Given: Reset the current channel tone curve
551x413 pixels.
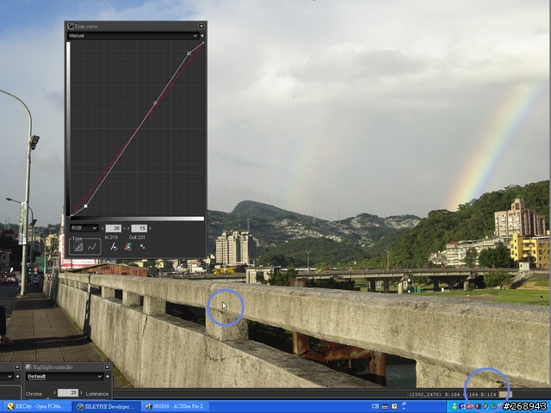Looking at the screenshot, I should pos(114,247).
